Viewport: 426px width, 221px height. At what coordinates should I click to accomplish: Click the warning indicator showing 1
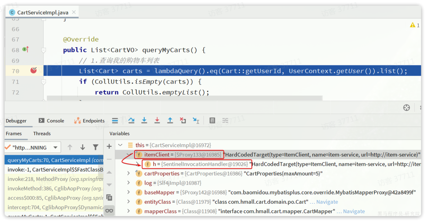(415, 25)
